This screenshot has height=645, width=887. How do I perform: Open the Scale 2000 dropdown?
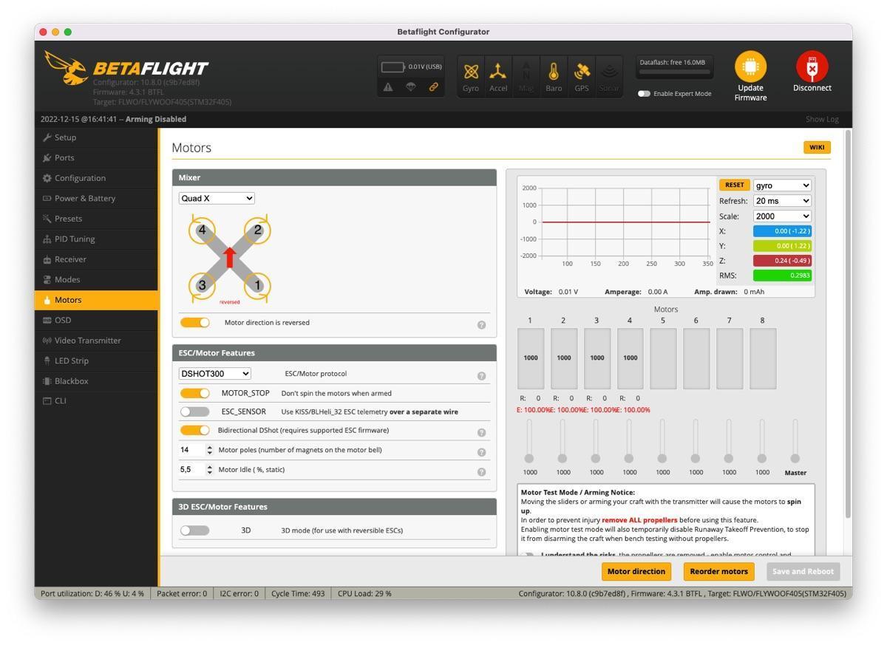(782, 216)
